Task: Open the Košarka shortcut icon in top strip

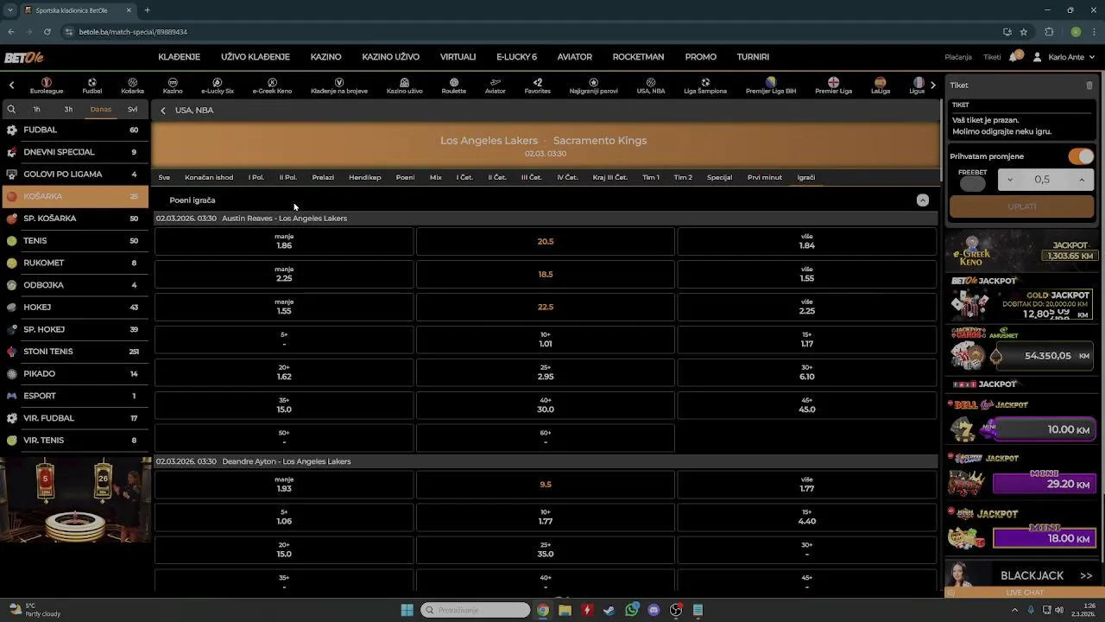Action: coord(132,86)
